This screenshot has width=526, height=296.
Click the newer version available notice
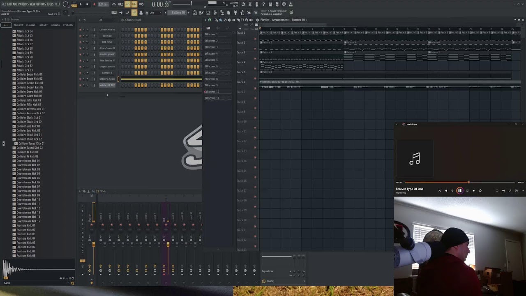(274, 12)
